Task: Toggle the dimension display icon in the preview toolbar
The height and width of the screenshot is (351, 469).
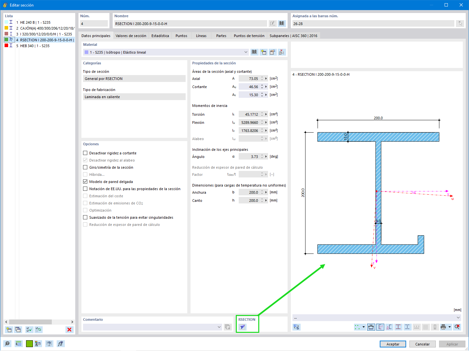Action: coord(371,327)
